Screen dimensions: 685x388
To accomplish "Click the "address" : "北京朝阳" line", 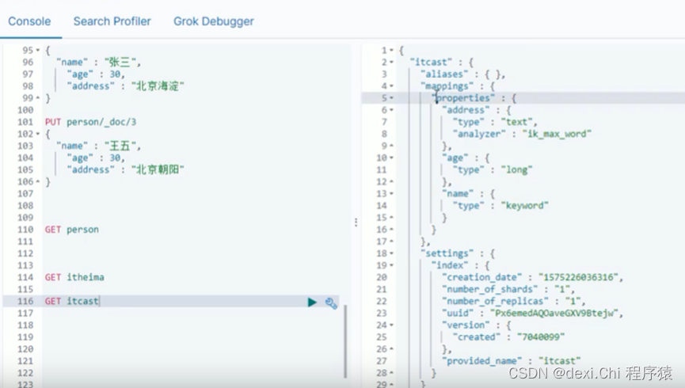I will [x=125, y=169].
